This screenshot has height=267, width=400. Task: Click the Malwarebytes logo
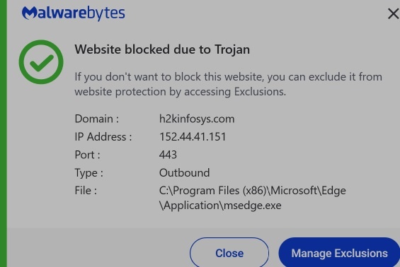tap(73, 13)
